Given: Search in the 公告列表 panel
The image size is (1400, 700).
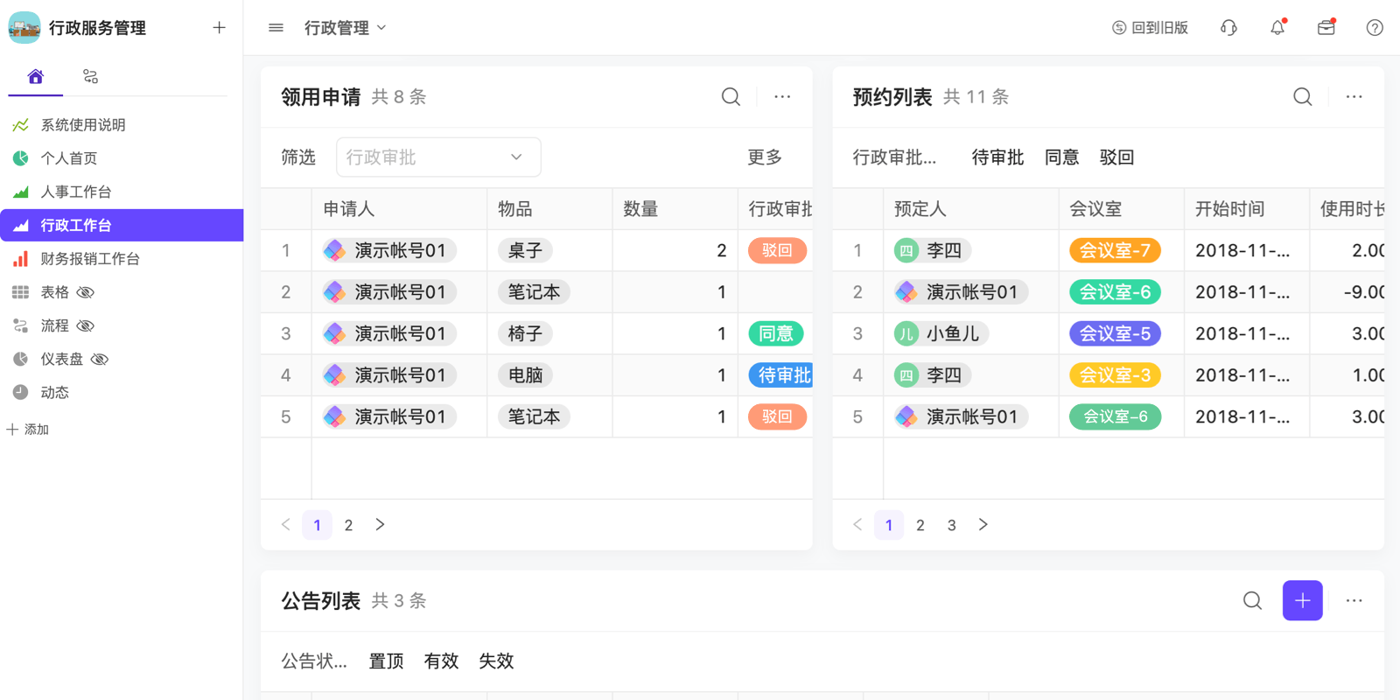Looking at the screenshot, I should [x=1252, y=601].
